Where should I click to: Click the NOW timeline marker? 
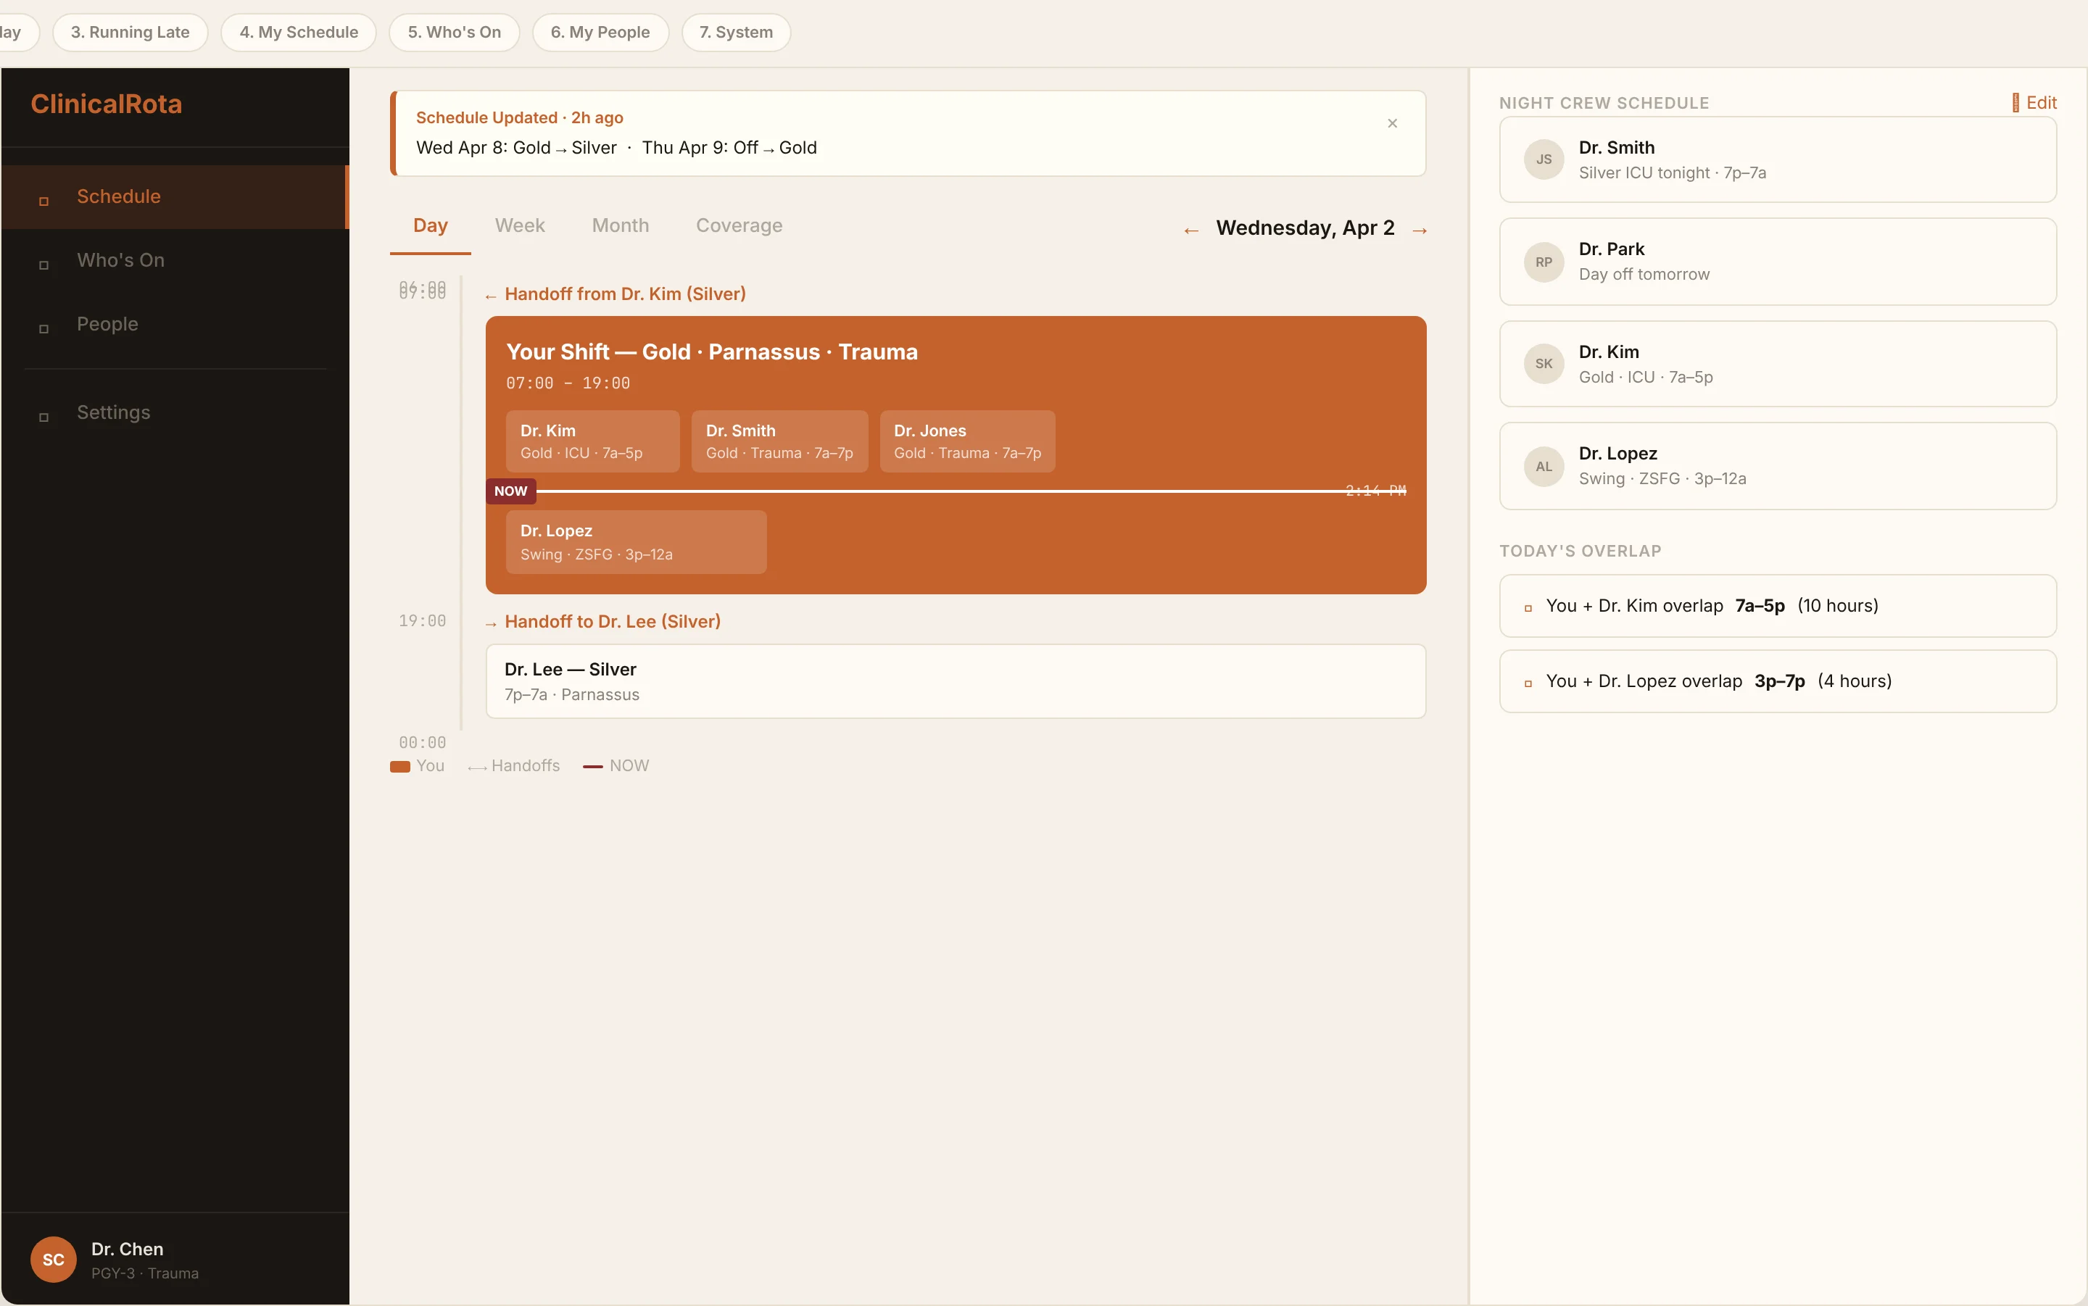pyautogui.click(x=510, y=491)
